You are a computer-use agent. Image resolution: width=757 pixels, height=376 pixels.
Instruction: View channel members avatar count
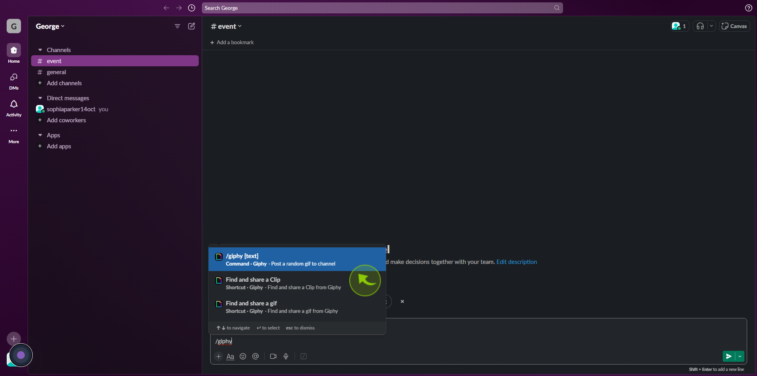[680, 26]
